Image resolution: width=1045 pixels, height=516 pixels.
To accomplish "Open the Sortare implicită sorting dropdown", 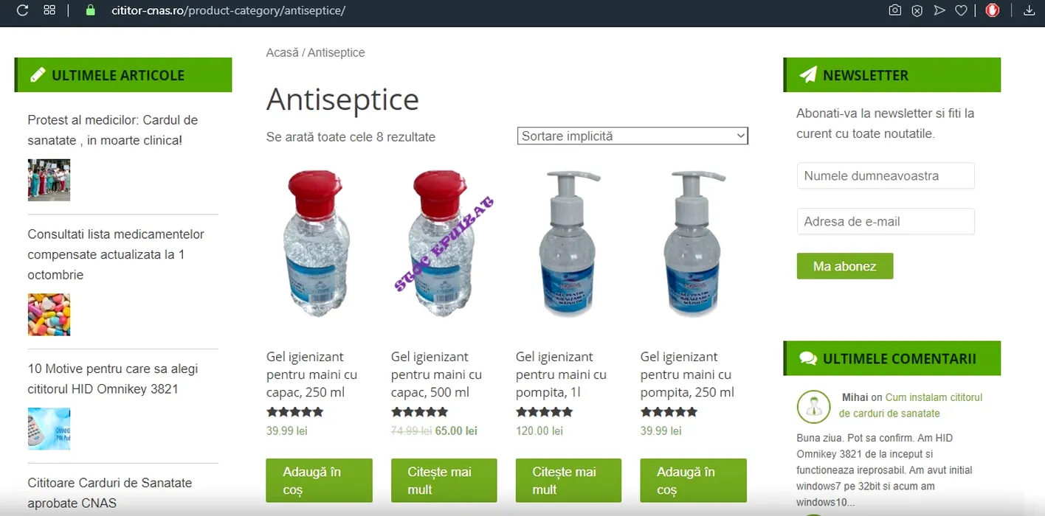I will (x=632, y=136).
